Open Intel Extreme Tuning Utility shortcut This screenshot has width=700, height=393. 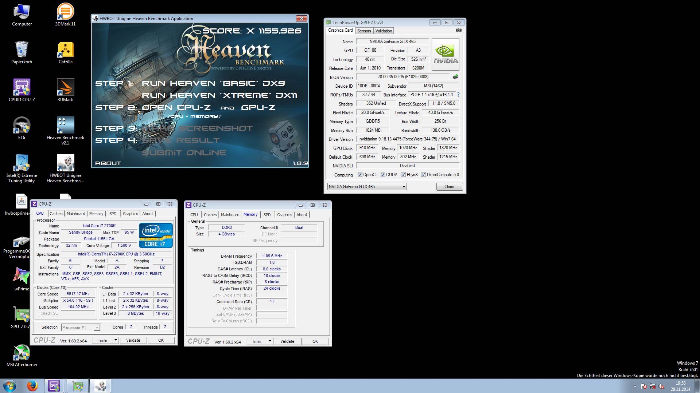(22, 169)
